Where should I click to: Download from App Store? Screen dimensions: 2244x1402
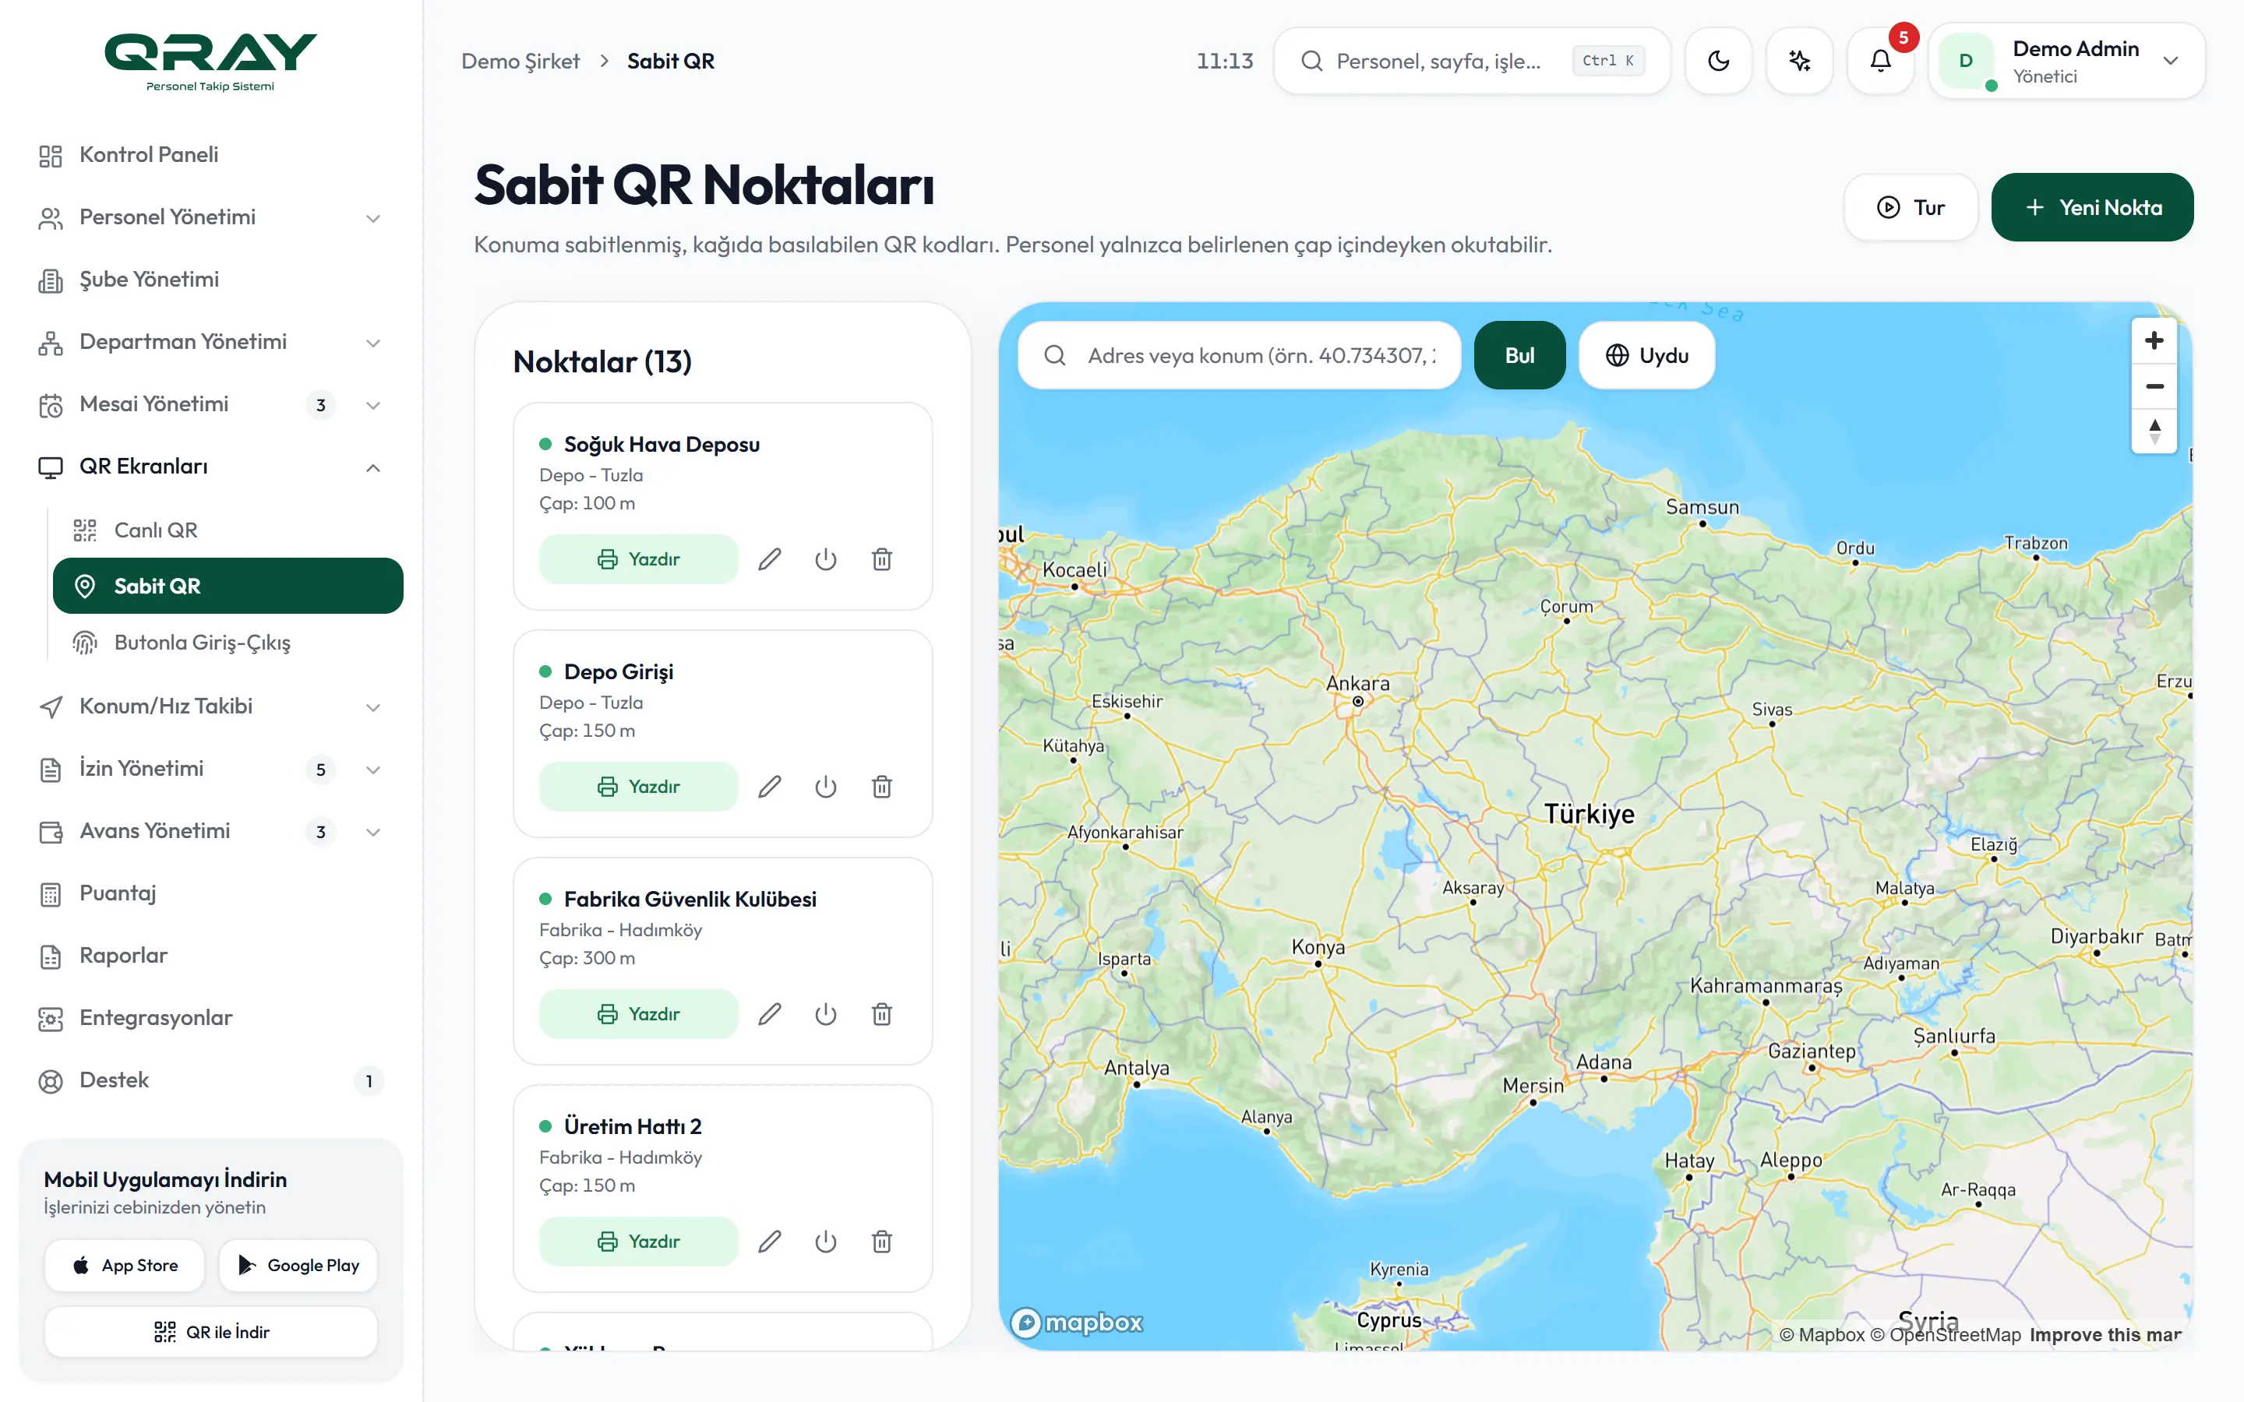click(x=124, y=1266)
